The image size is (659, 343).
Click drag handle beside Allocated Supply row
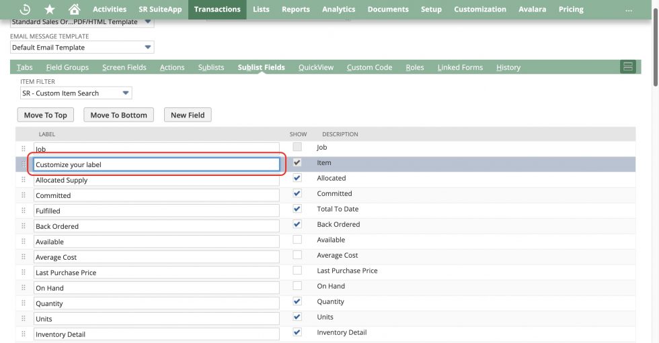24,180
